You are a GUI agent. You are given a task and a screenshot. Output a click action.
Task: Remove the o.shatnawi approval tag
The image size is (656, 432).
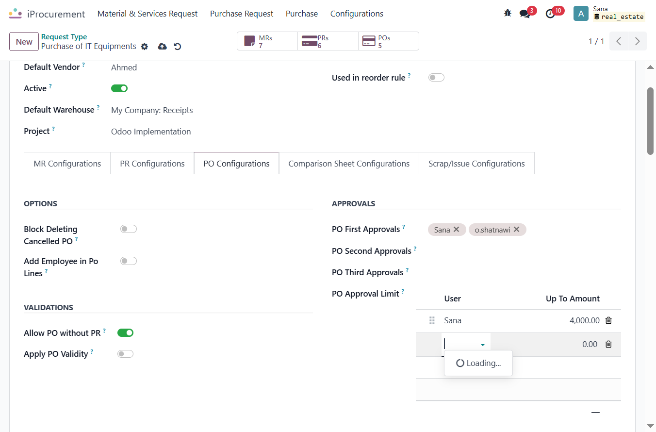click(516, 230)
